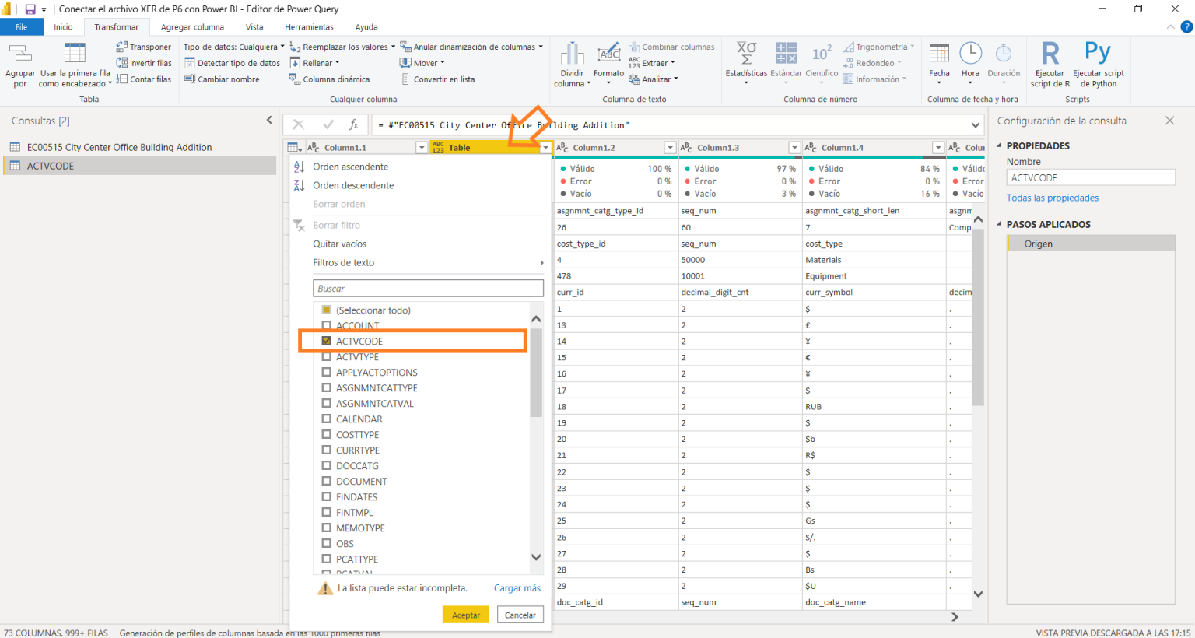The height and width of the screenshot is (638, 1195).
Task: Expand the formula bar chevron
Action: pos(975,124)
